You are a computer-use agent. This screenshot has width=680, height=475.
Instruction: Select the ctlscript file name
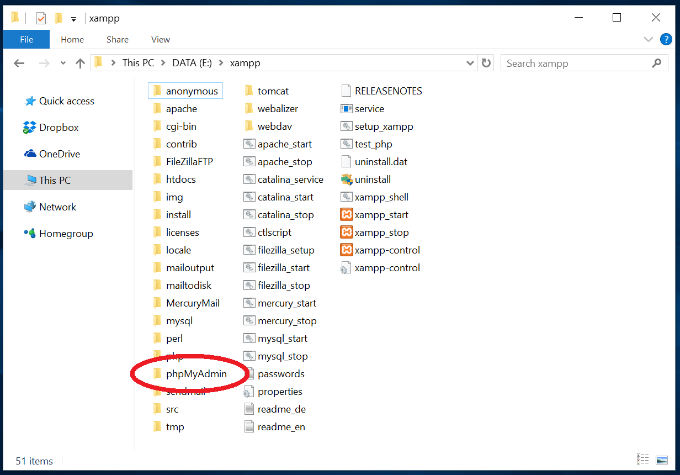pos(274,233)
